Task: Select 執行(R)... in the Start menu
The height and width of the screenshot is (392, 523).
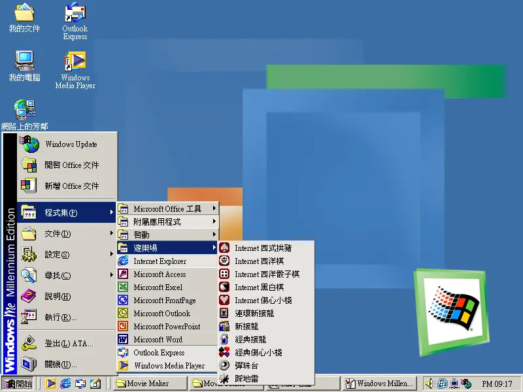Action: point(67,317)
